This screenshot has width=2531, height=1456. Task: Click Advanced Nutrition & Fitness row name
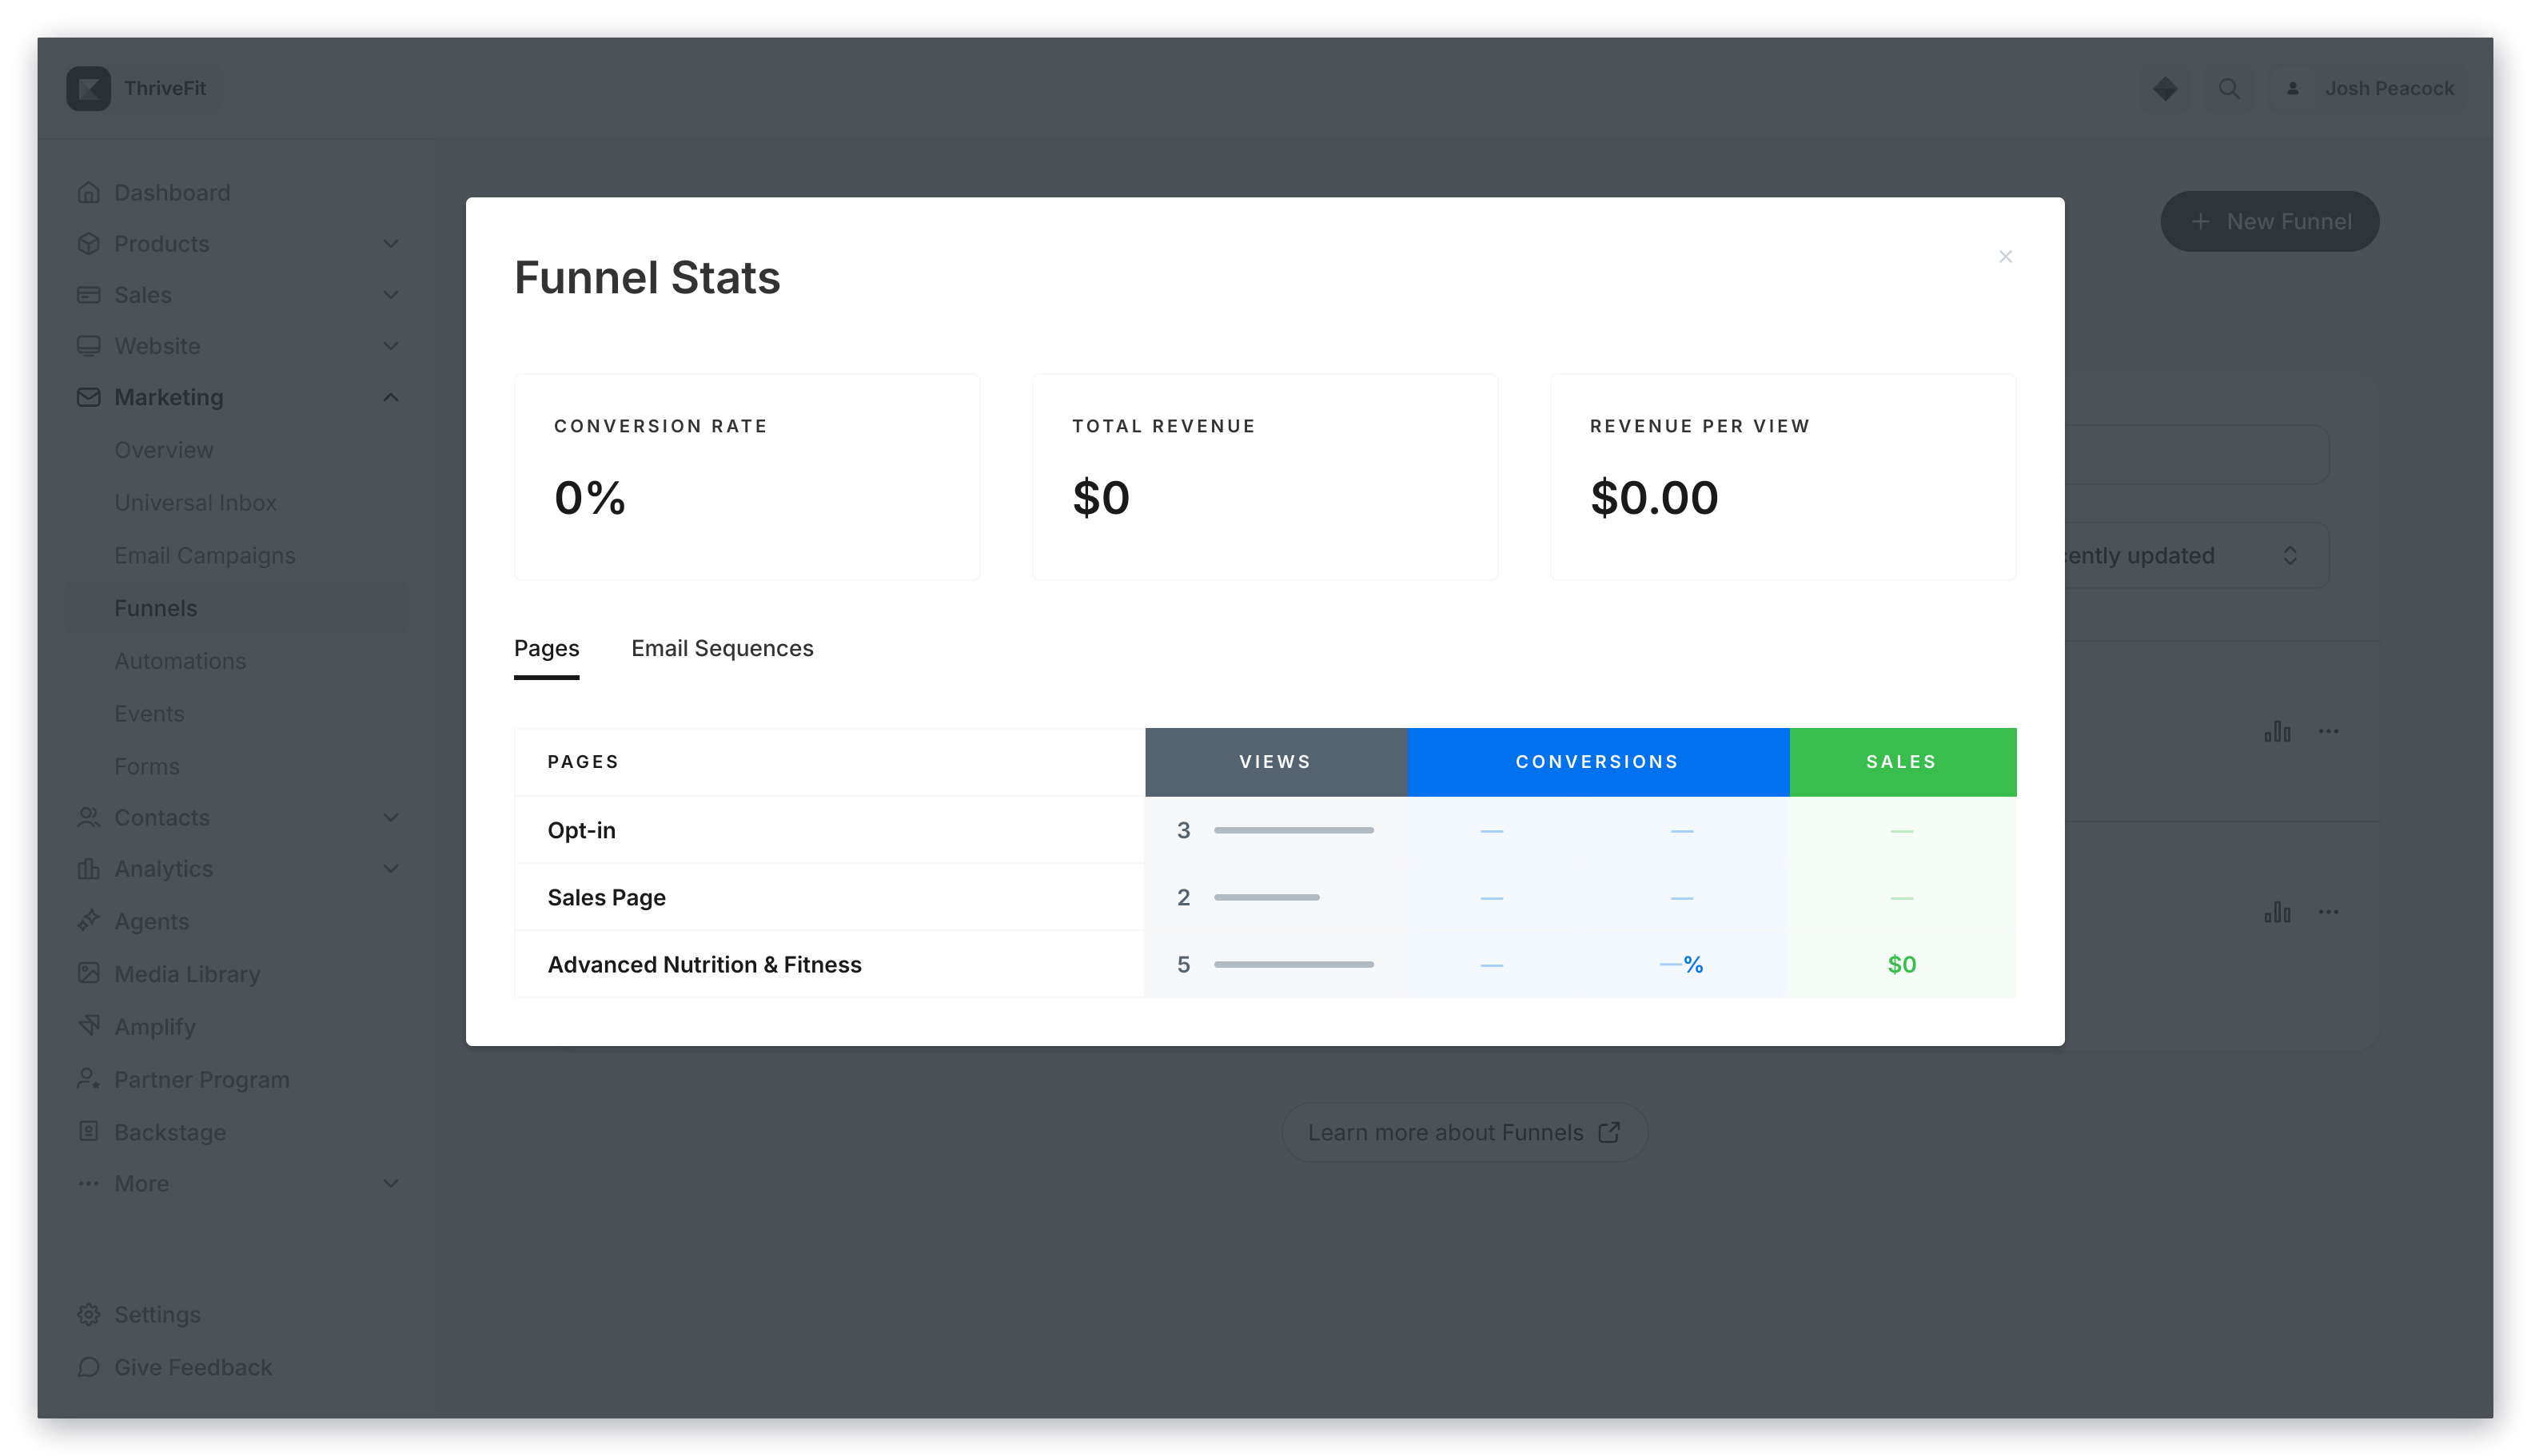click(704, 964)
